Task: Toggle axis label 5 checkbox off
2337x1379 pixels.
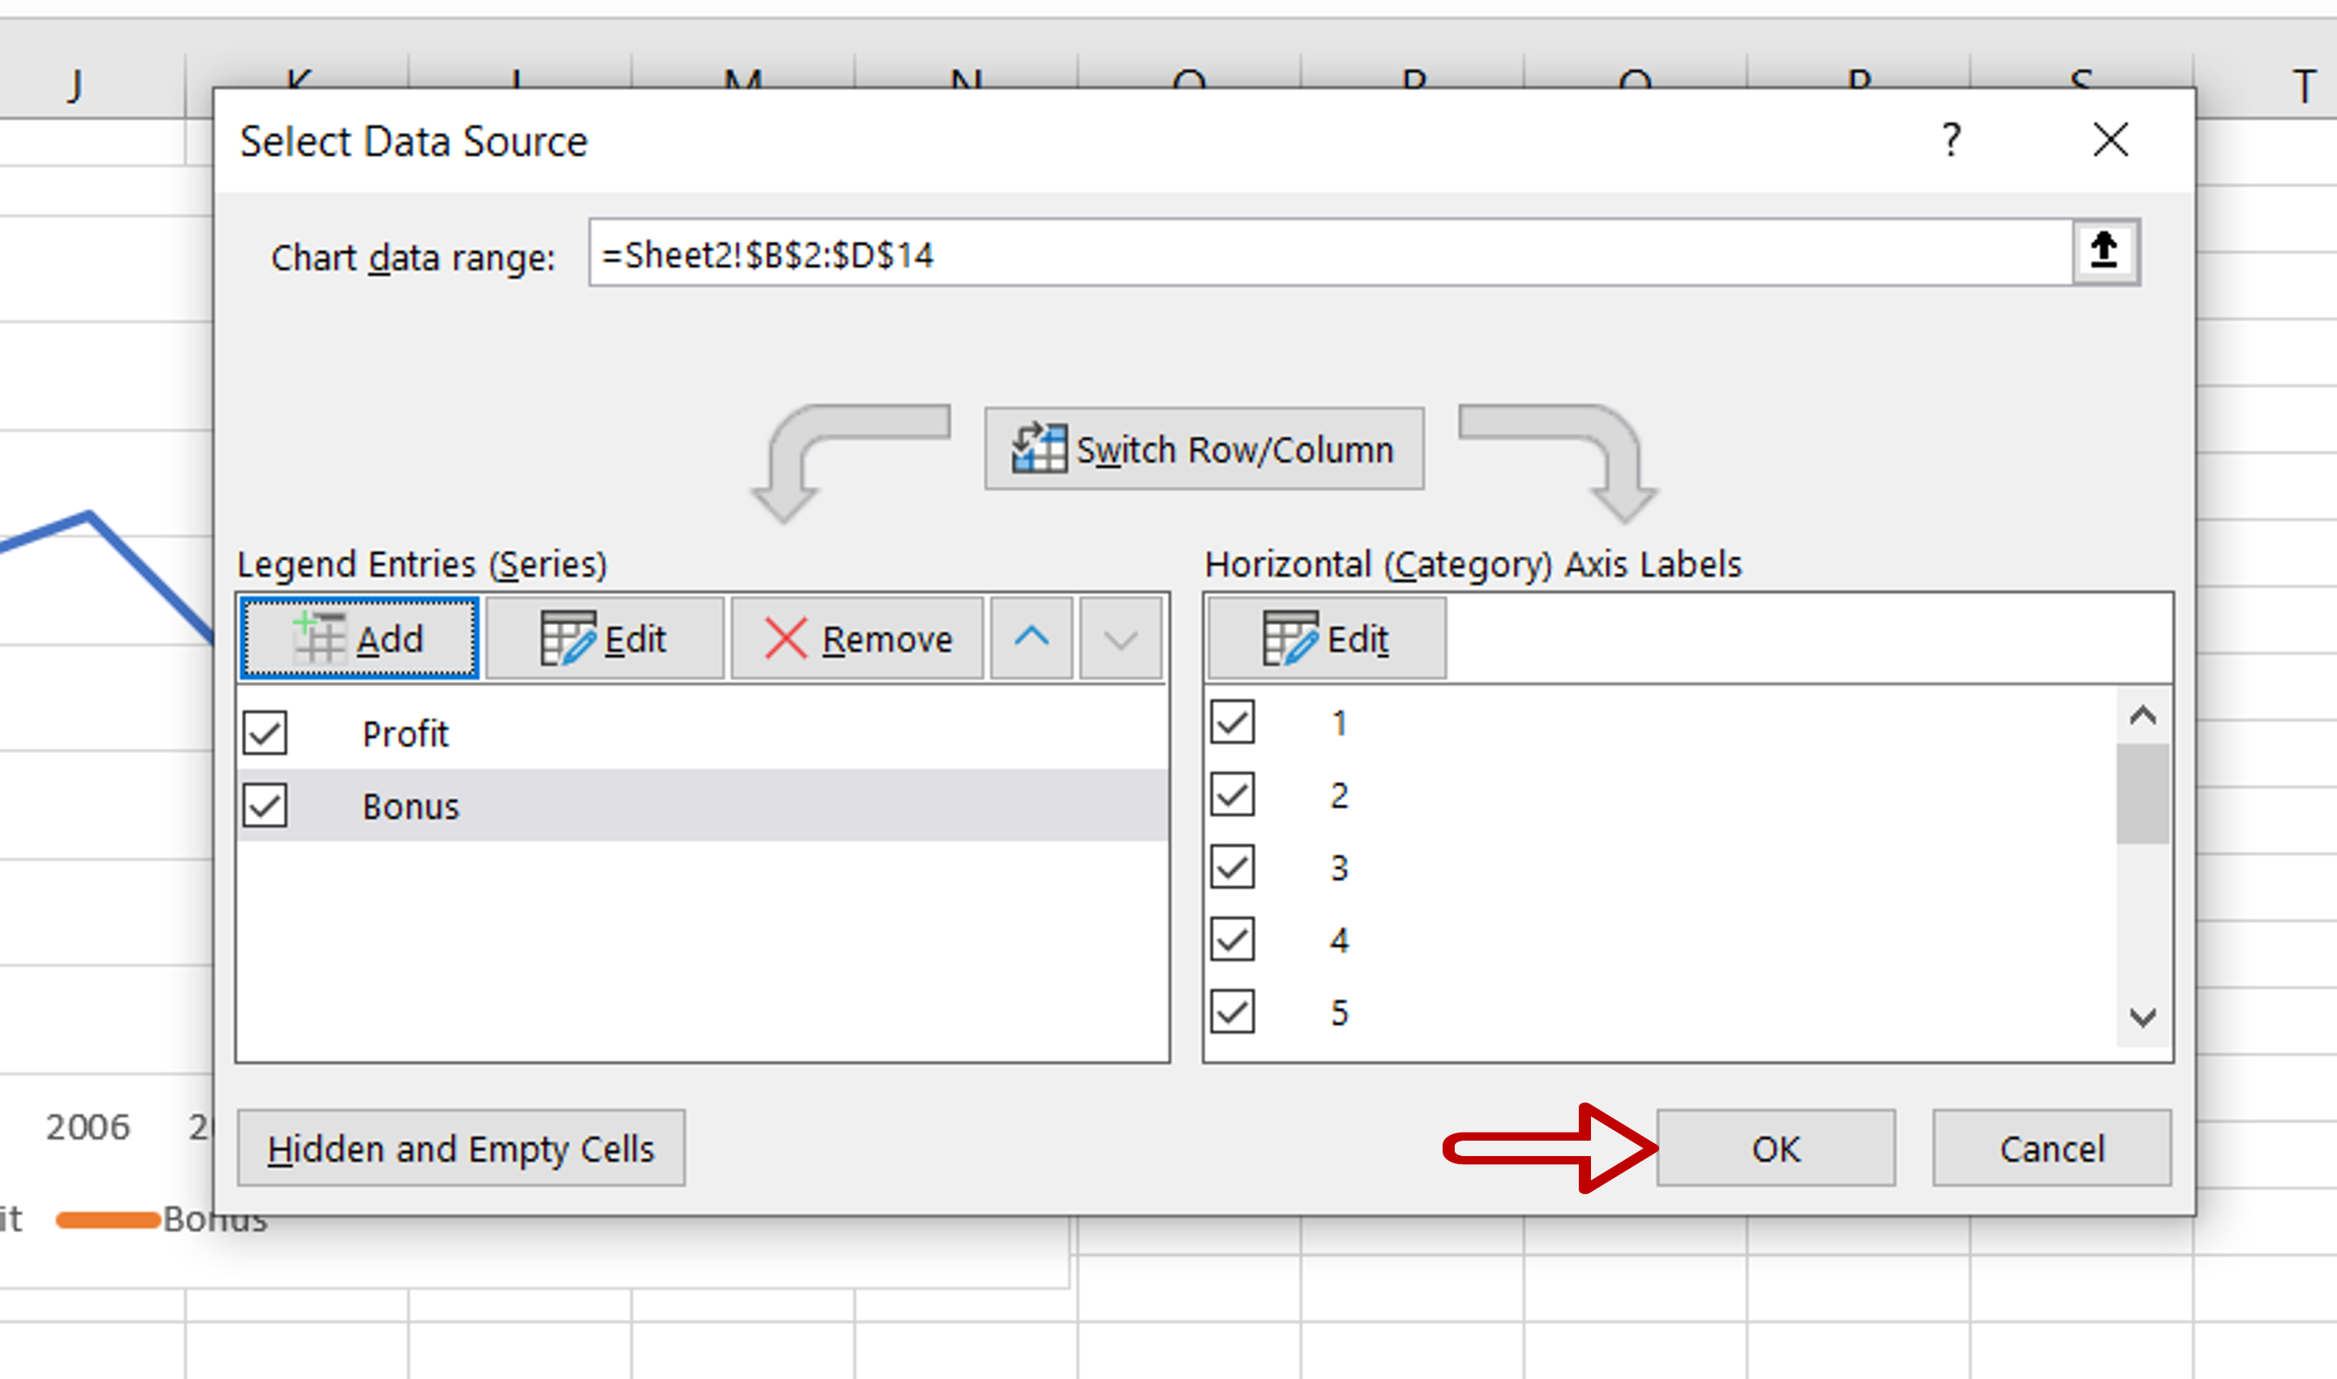Action: [x=1232, y=1012]
